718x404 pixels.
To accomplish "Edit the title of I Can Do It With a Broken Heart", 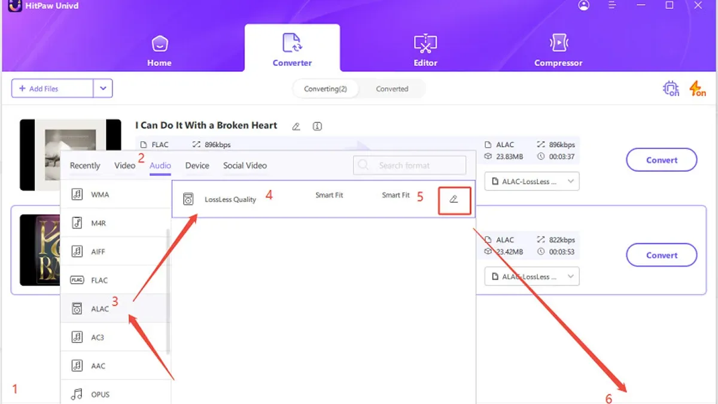I will coord(296,126).
